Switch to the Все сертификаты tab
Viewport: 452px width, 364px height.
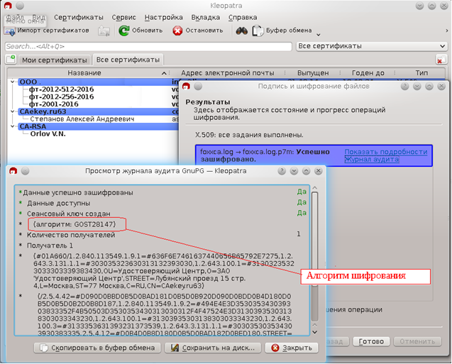(x=128, y=60)
